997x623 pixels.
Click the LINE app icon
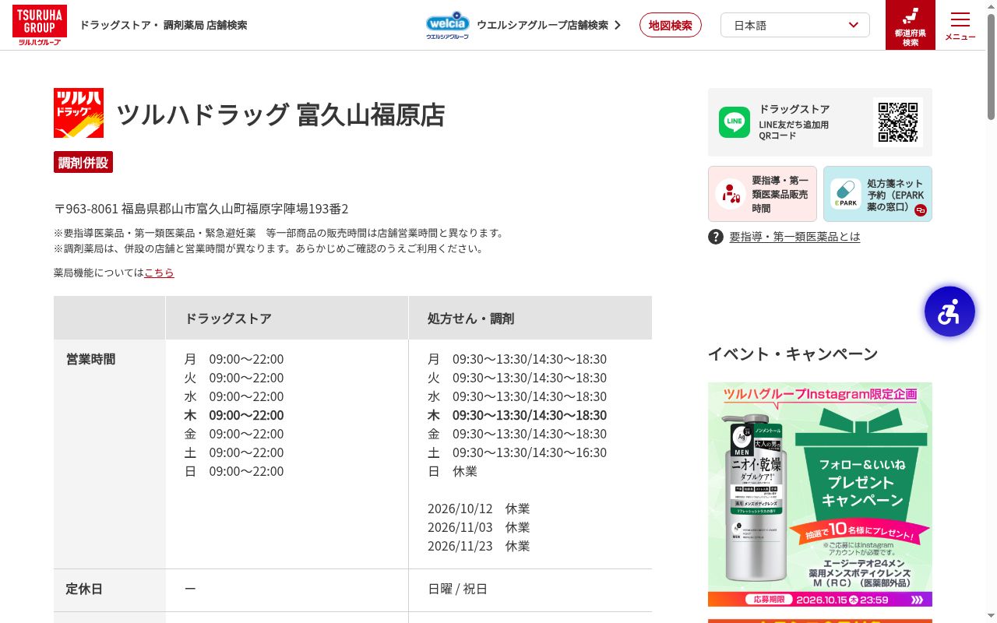pos(735,122)
